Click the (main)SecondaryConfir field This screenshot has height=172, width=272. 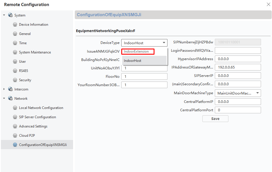click(238, 84)
